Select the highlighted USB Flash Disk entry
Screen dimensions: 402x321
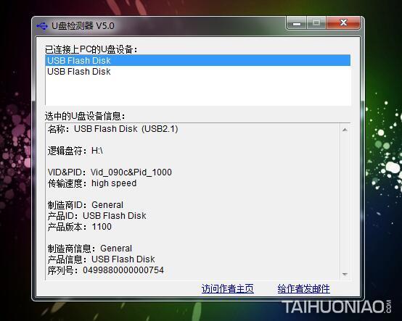(x=197, y=60)
